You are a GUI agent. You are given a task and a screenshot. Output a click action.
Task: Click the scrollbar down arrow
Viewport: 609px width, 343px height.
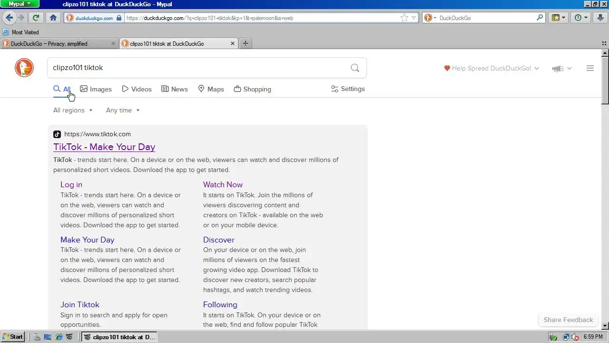pyautogui.click(x=605, y=326)
